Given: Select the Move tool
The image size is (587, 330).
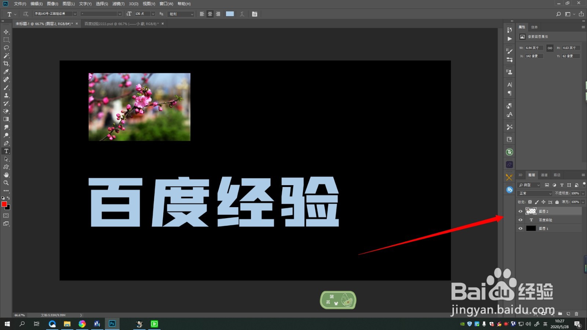Looking at the screenshot, I should click(x=6, y=32).
